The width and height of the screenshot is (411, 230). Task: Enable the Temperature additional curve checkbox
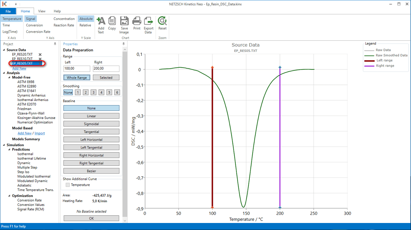[x=67, y=185]
